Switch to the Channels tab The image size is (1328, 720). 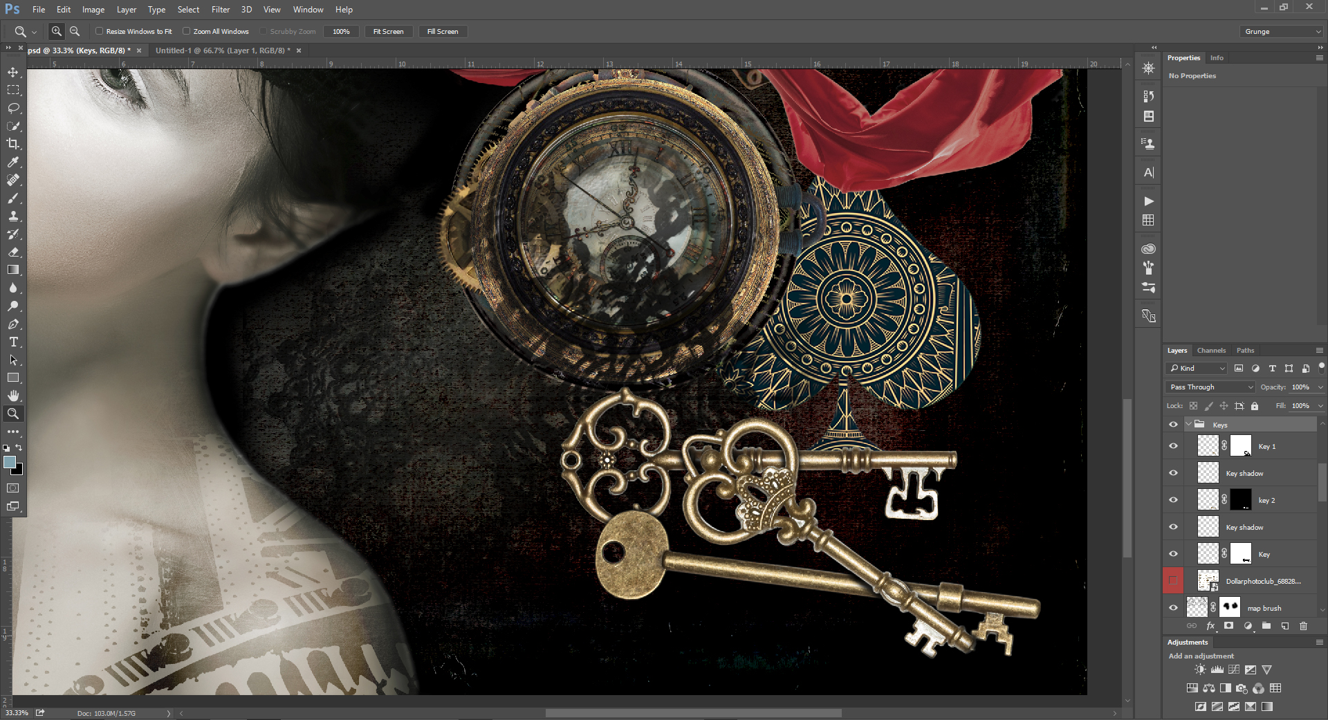point(1211,350)
